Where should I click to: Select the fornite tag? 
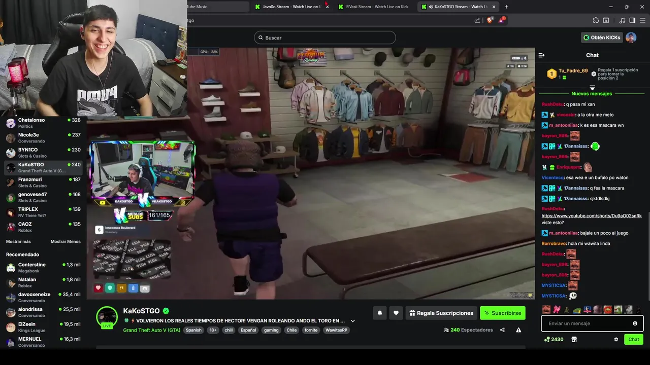(311, 330)
